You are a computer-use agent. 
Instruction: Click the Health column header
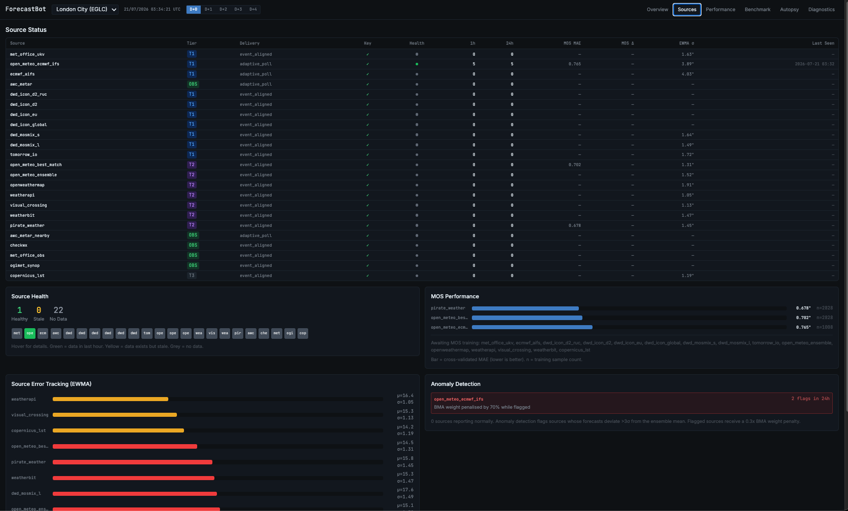pos(417,43)
